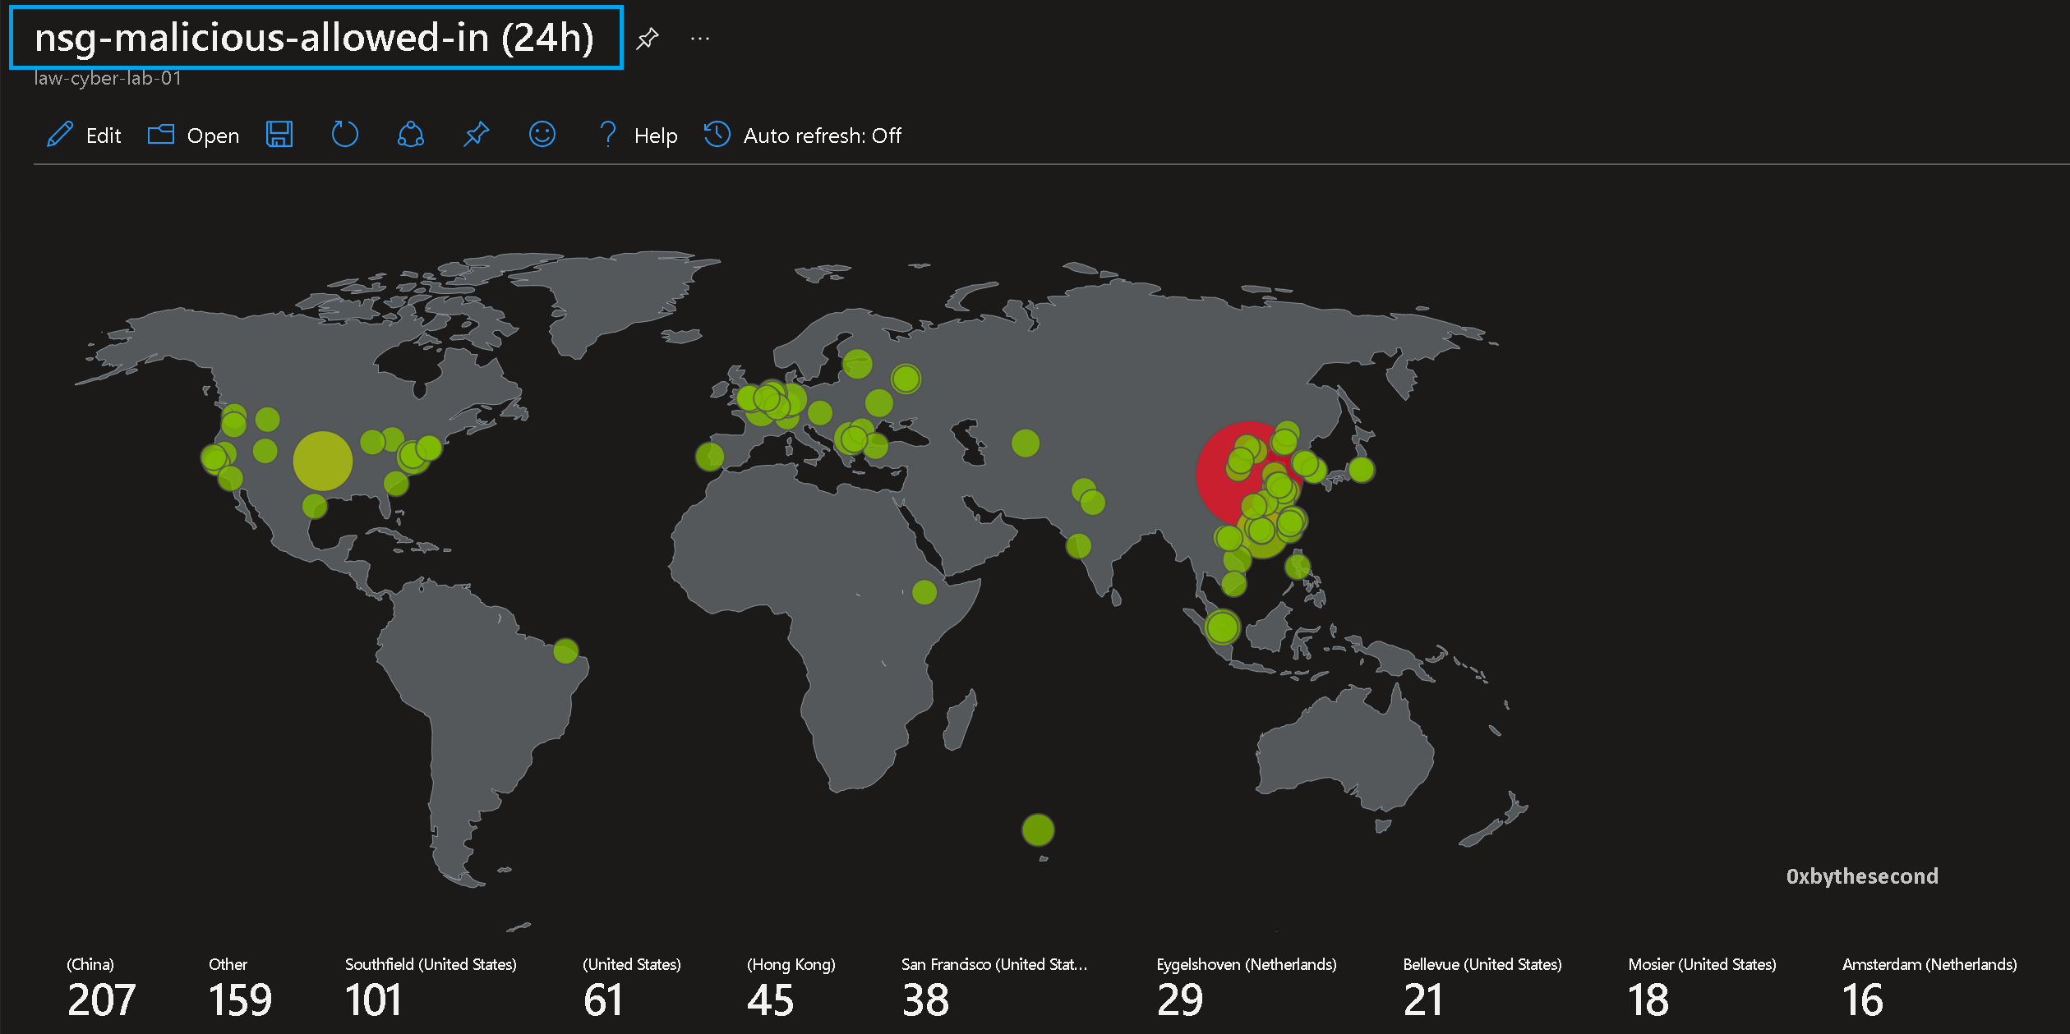Open workbook via Open folder icon
Viewport: 2070px width, 1034px height.
(x=161, y=135)
